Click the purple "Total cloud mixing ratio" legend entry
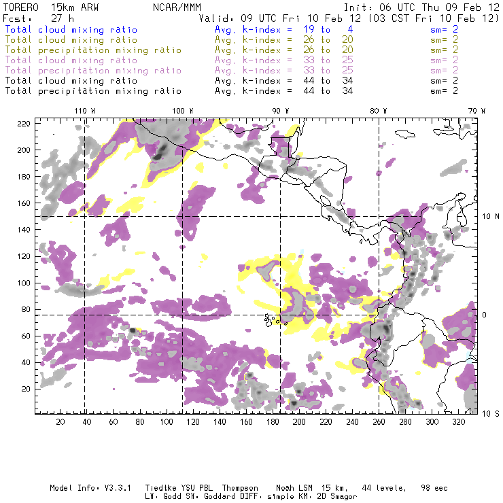The width and height of the screenshot is (503, 503). (71, 60)
